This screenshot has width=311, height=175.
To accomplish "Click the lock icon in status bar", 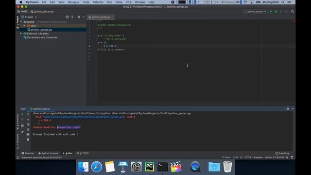I will pyautogui.click(x=287, y=157).
